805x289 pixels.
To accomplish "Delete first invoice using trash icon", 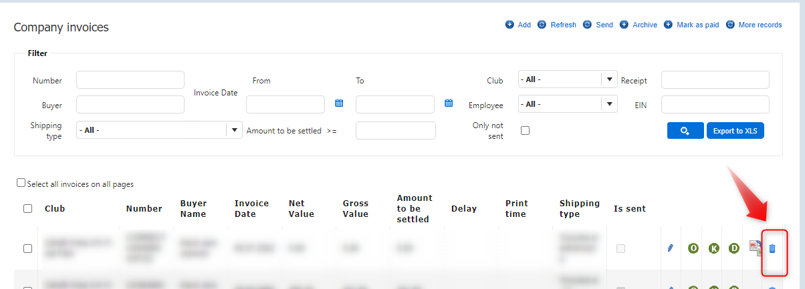I will [772, 248].
